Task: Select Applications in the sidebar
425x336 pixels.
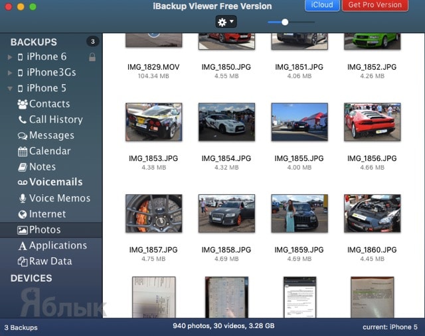Action: (x=57, y=246)
